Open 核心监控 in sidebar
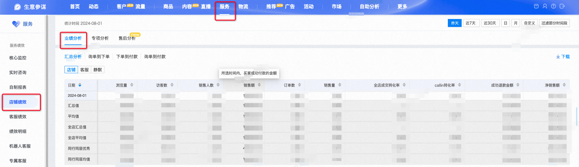This screenshot has height=167, width=579. tap(18, 58)
